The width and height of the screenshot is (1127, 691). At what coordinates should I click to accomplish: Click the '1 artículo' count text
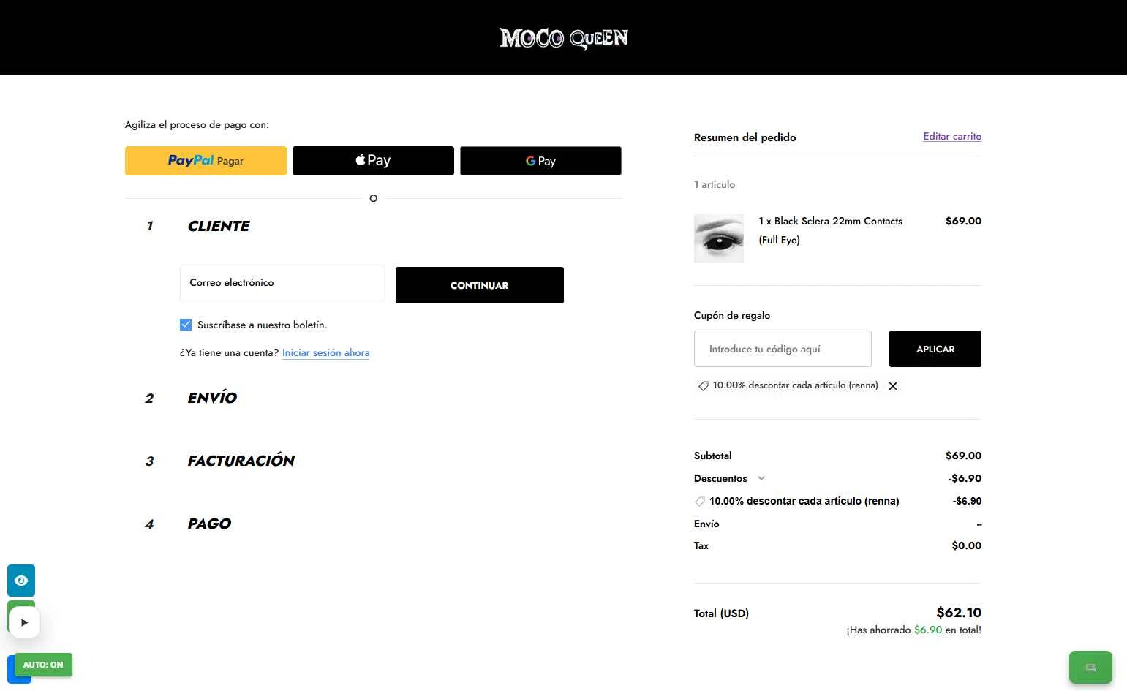tap(715, 184)
